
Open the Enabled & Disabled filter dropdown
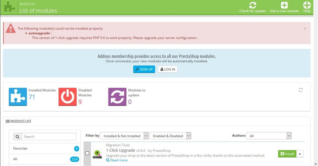coord(170,136)
